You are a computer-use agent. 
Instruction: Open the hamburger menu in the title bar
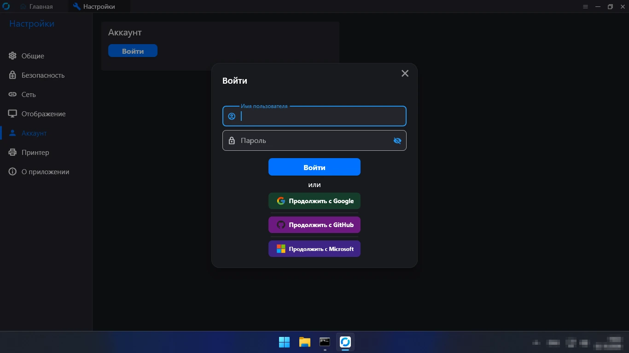coord(586,6)
